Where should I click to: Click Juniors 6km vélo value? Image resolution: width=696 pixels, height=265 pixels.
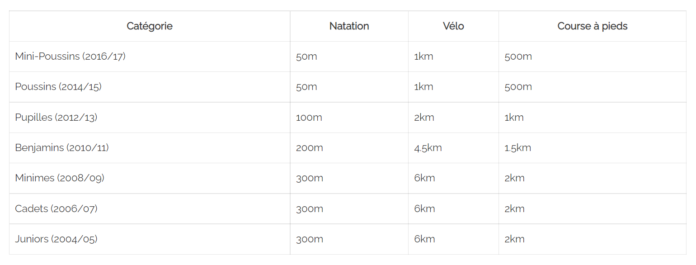point(424,239)
